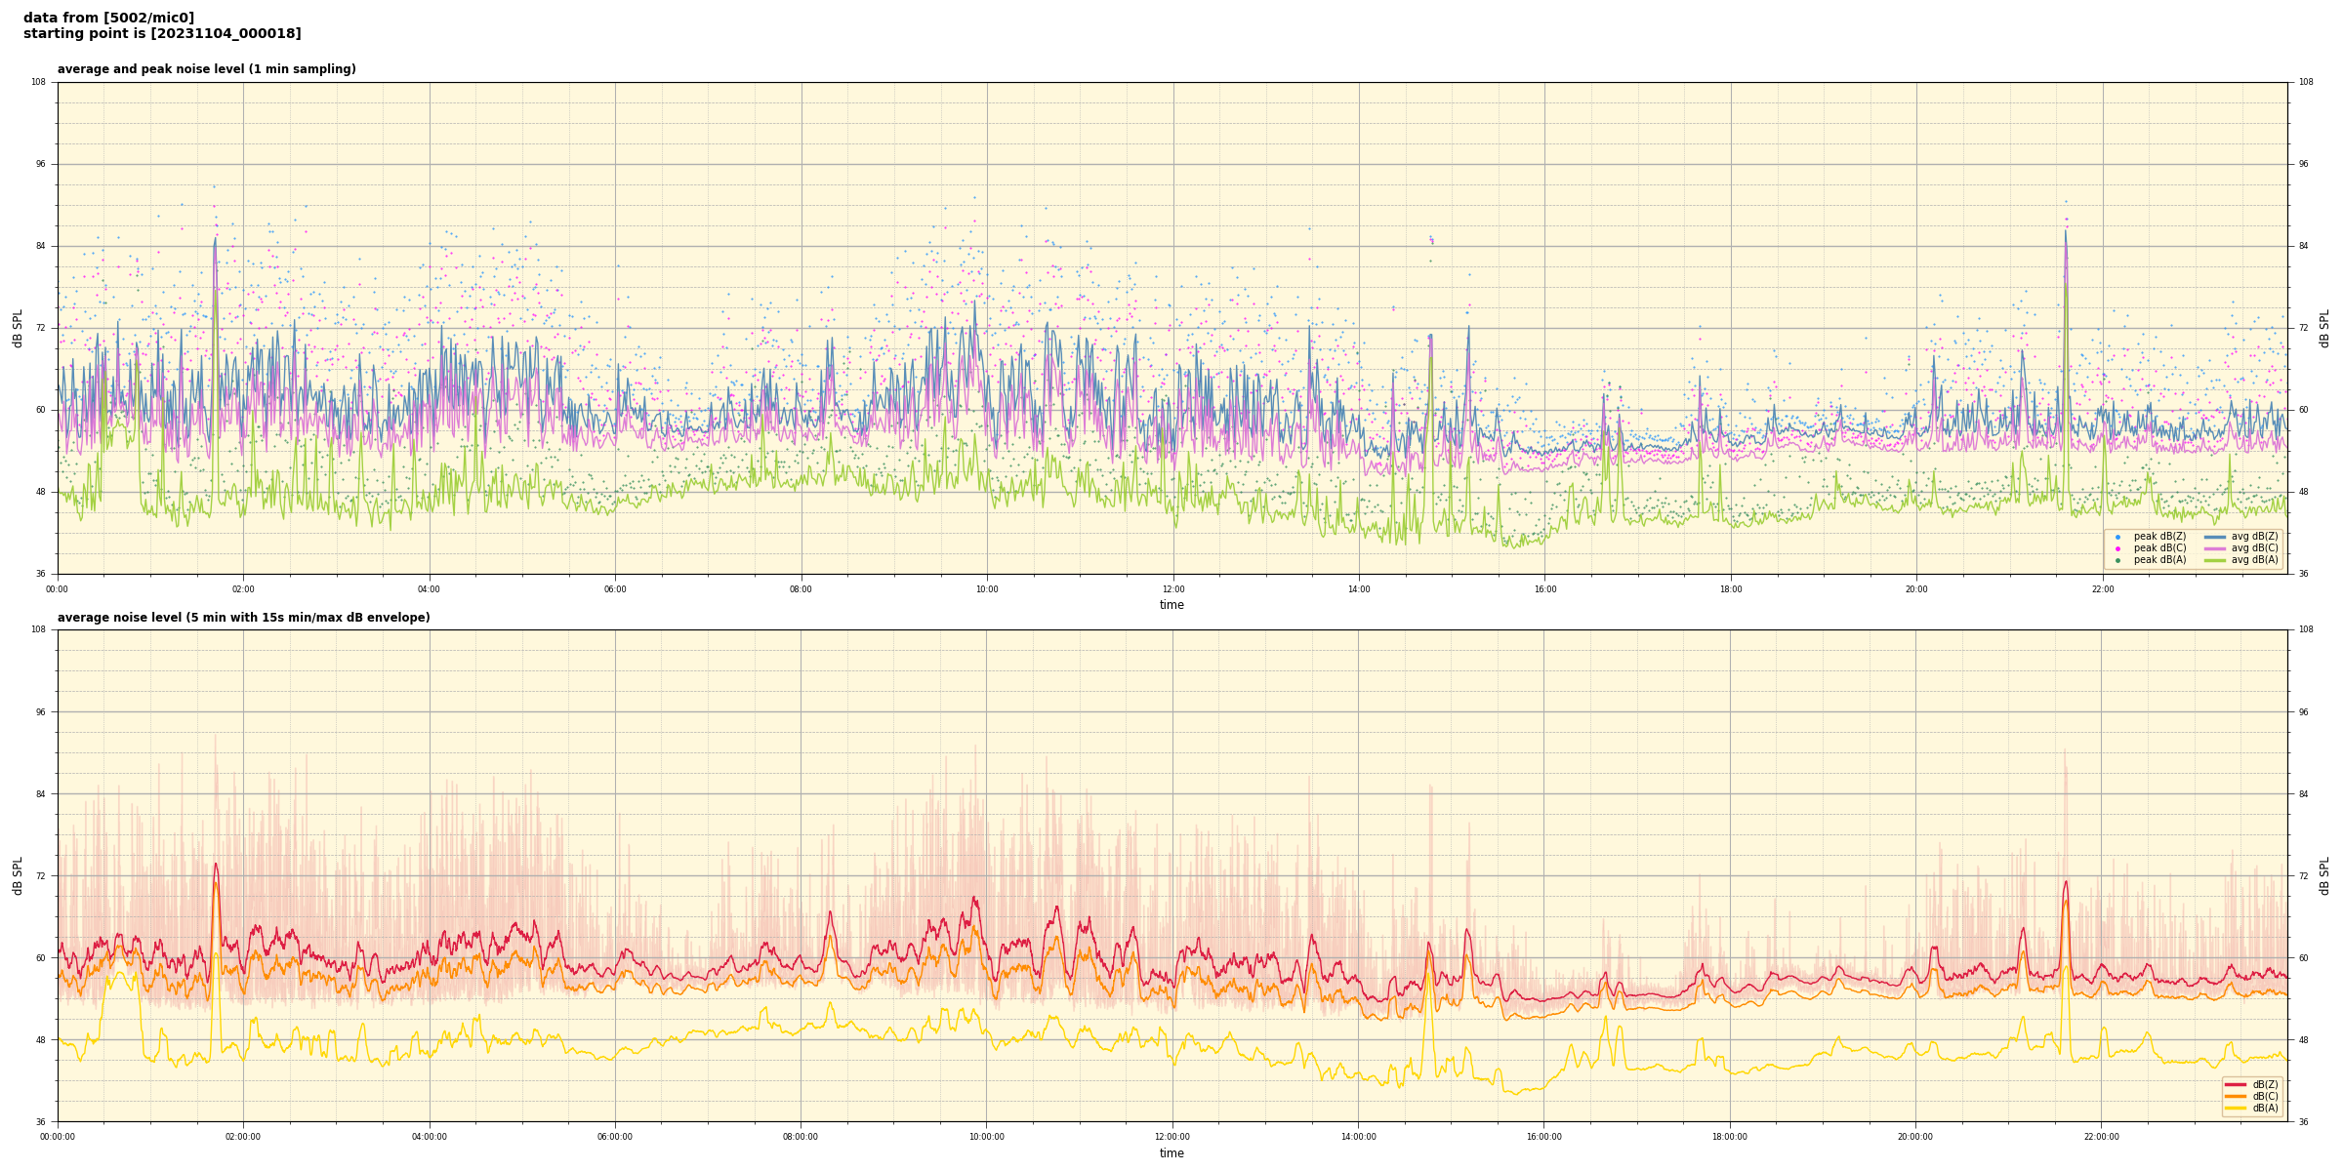Click the 'average noise level (5 min' chart title

click(243, 618)
